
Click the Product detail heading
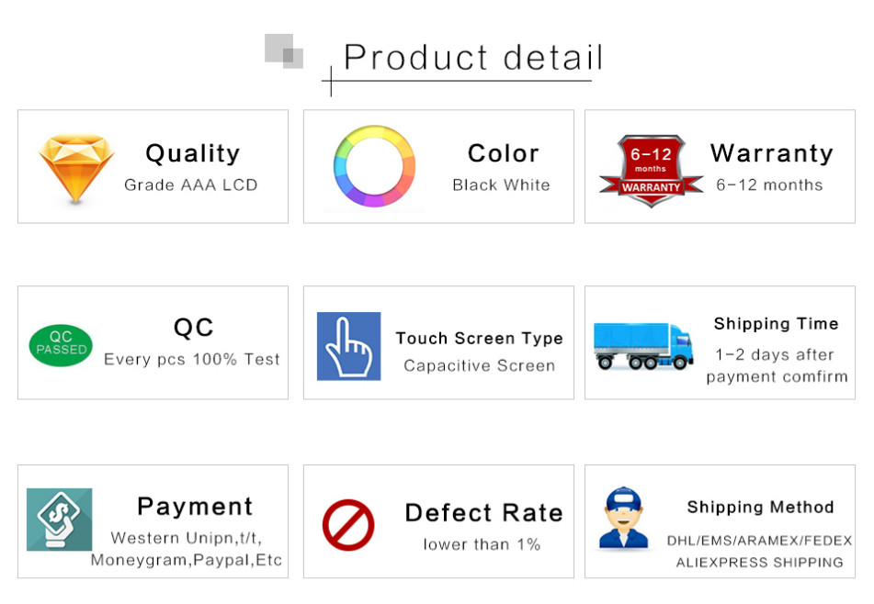pyautogui.click(x=473, y=57)
